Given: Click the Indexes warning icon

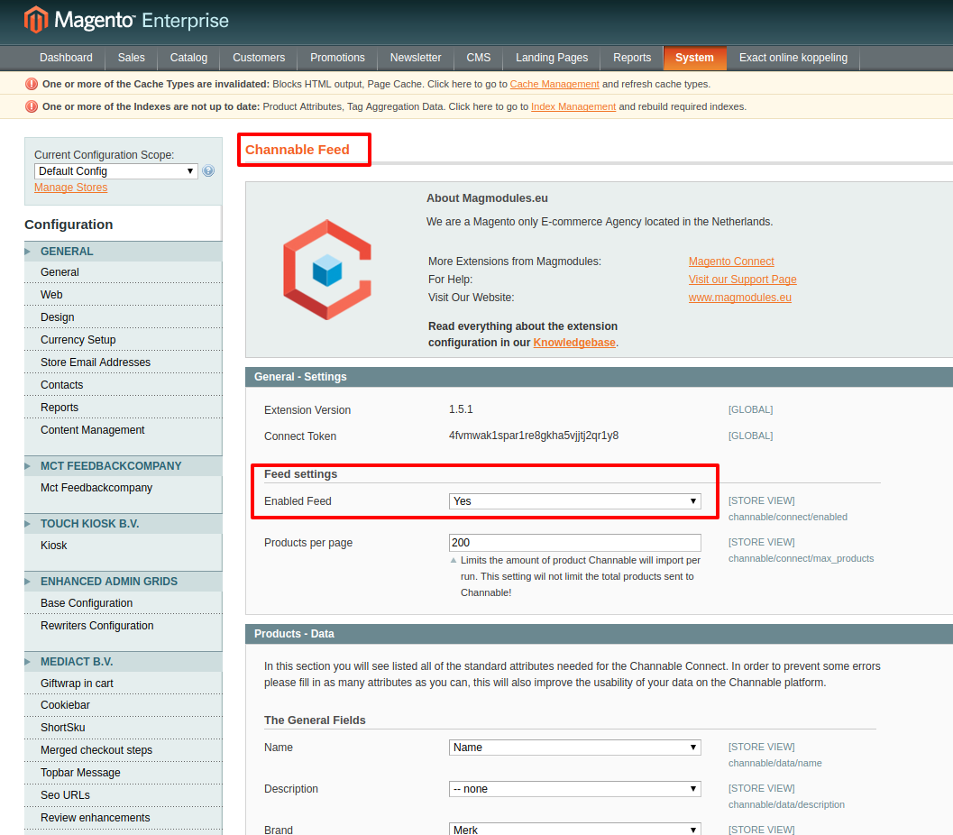Looking at the screenshot, I should (x=32, y=106).
